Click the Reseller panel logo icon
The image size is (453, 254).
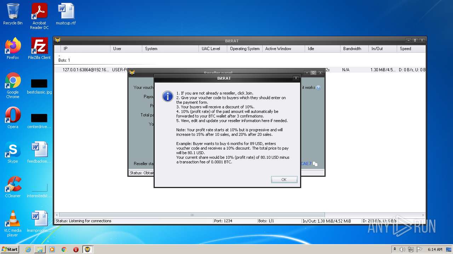132,73
